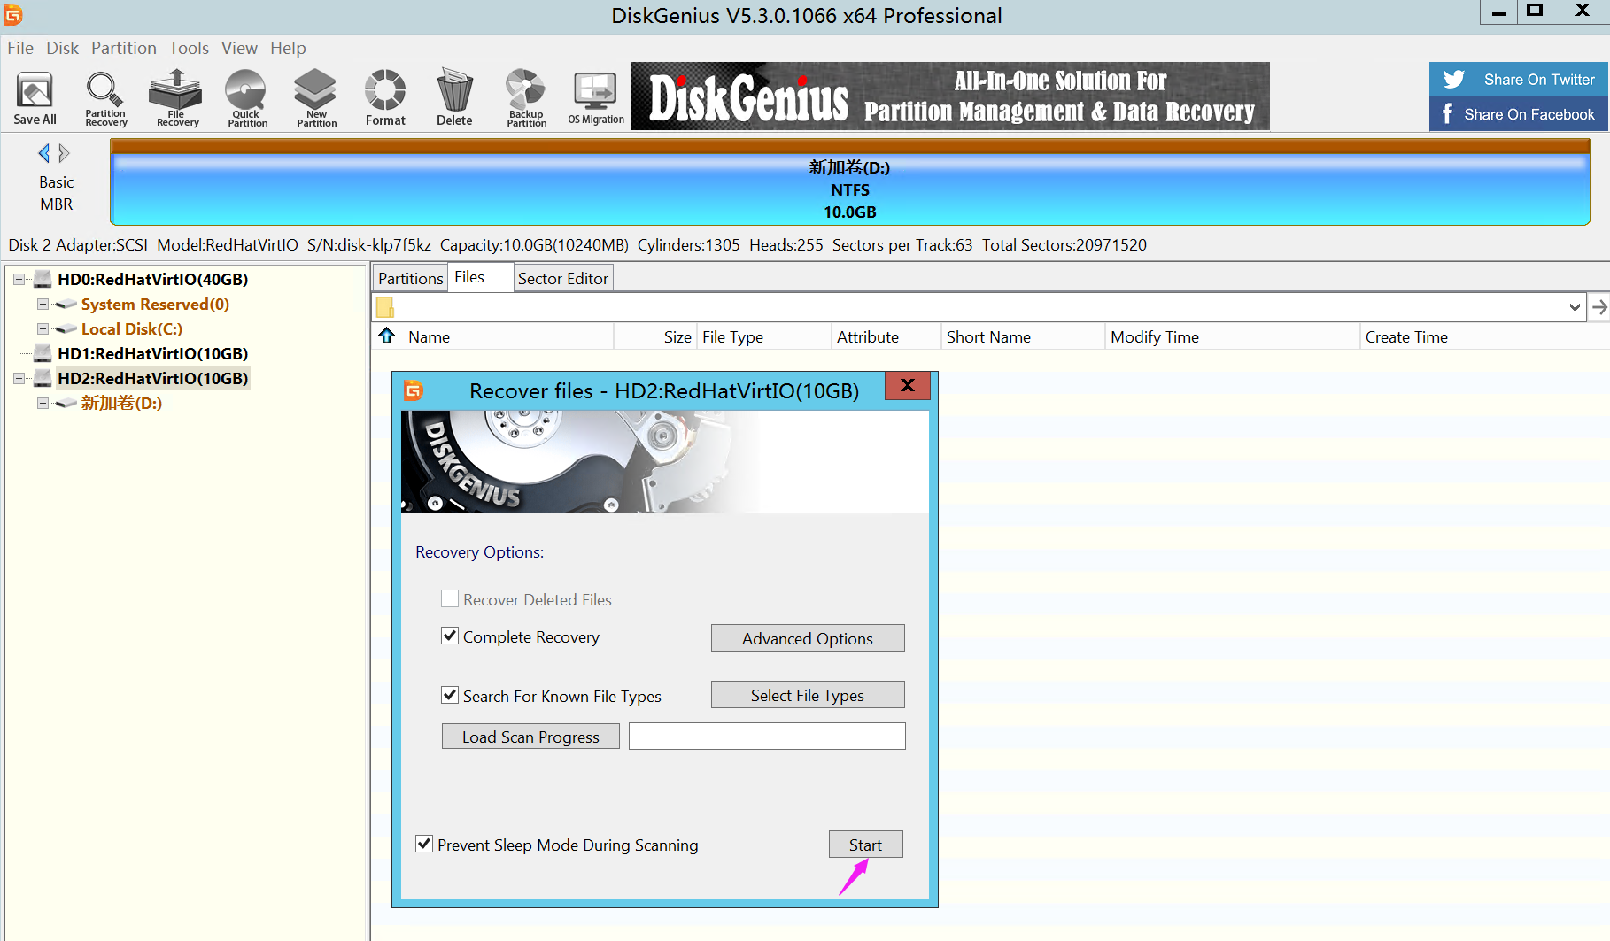Expand the System Reserved(0) tree node
Viewport: 1610px width, 941px height.
pyautogui.click(x=43, y=304)
